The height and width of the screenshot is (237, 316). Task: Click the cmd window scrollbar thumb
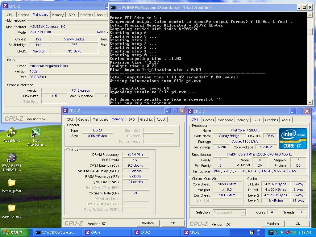pyautogui.click(x=310, y=32)
